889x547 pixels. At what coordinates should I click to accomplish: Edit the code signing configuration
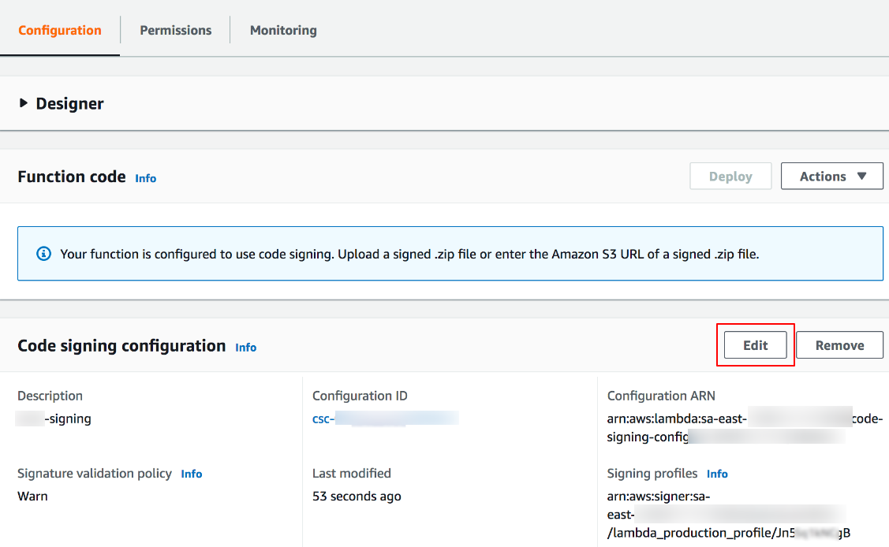coord(755,344)
